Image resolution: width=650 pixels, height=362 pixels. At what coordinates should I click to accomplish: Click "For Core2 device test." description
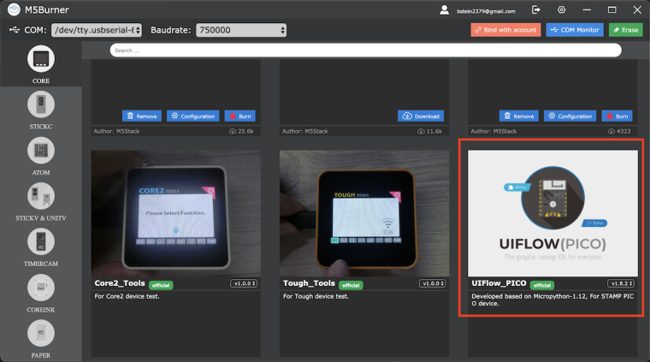(127, 296)
